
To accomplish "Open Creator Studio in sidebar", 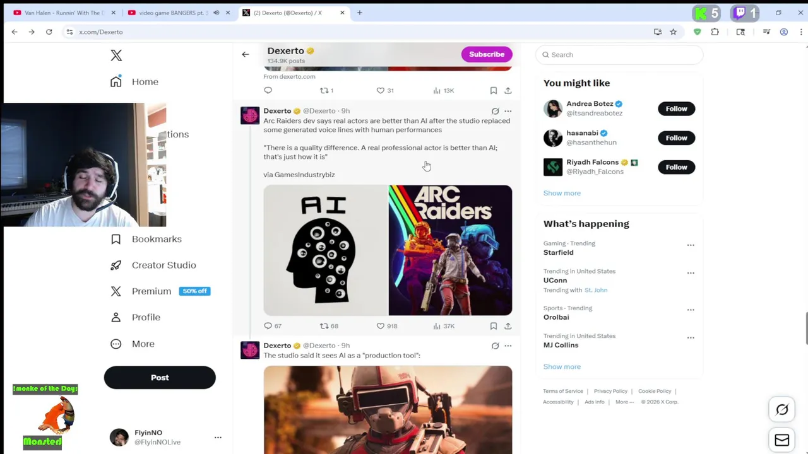I will (153, 265).
